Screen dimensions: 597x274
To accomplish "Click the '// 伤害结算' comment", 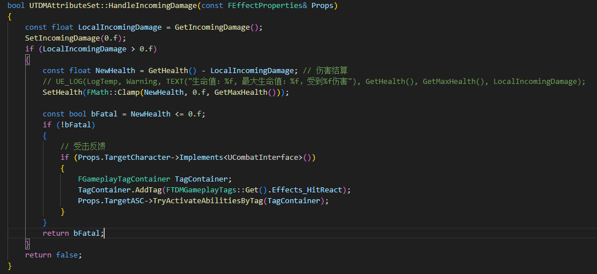I will (326, 71).
